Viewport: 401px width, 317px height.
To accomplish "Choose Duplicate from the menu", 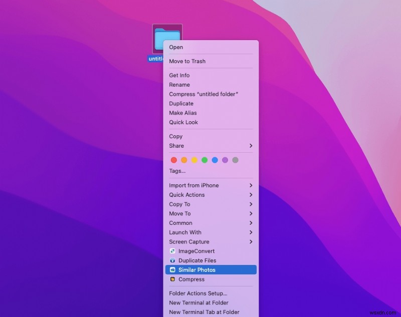I will click(x=211, y=104).
